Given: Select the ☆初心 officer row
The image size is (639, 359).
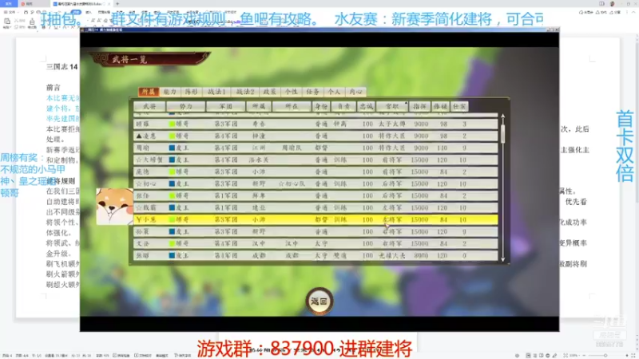Looking at the screenshot, I should 316,183.
